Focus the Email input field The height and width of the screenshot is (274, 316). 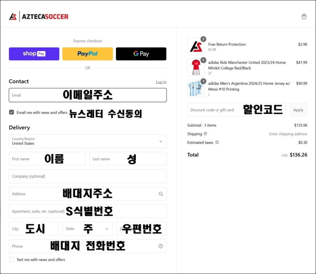(88, 95)
